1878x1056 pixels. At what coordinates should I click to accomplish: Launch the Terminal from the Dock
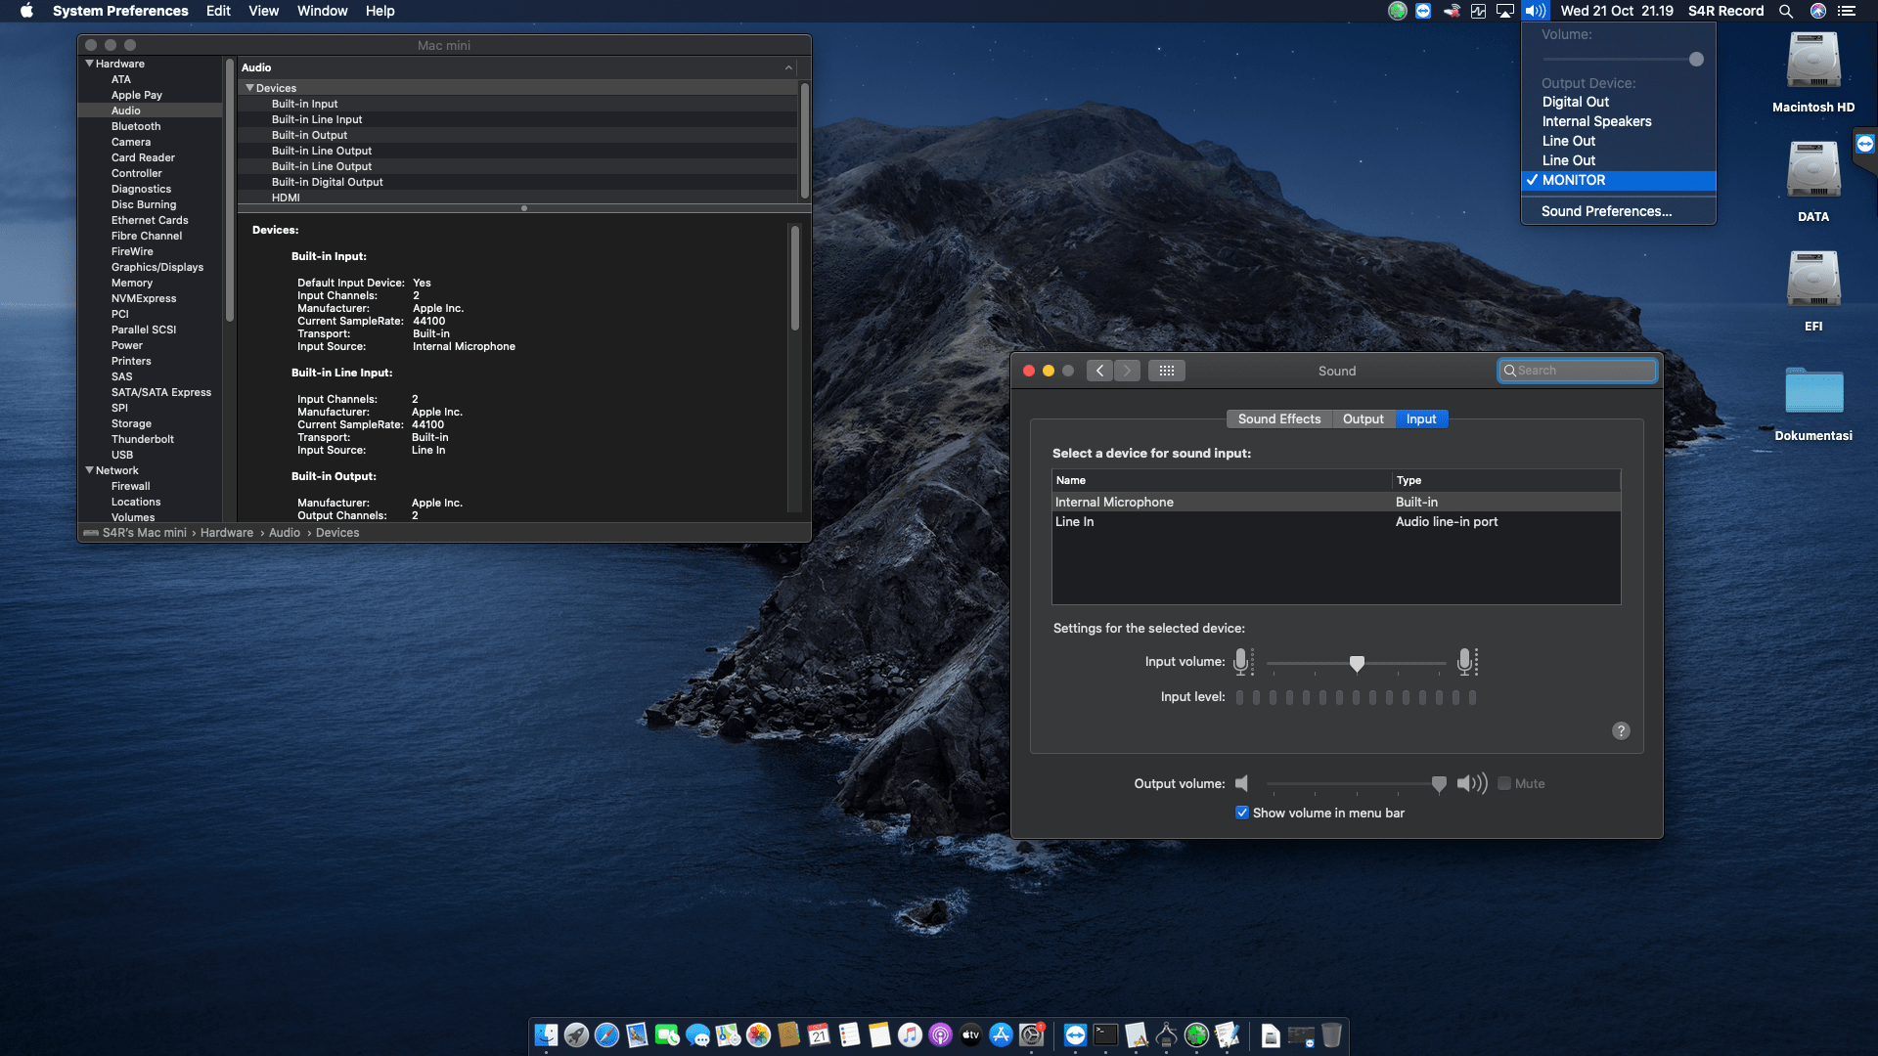point(1103,1034)
